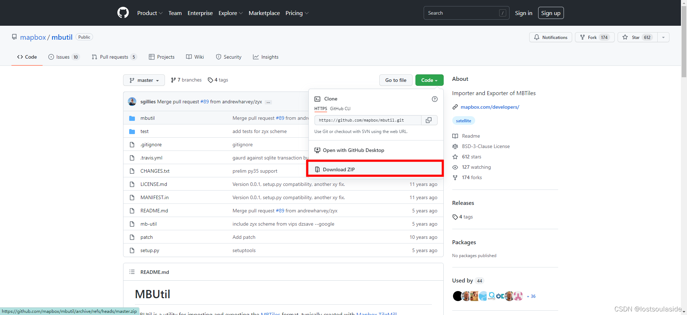Expand the Pricing menu
The height and width of the screenshot is (315, 687).
[x=297, y=13]
